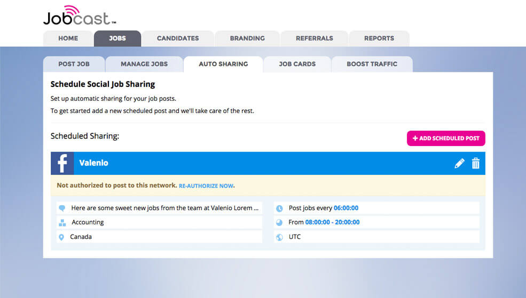Select the Post Job sub-tab
This screenshot has width=526, height=298.
click(x=74, y=64)
